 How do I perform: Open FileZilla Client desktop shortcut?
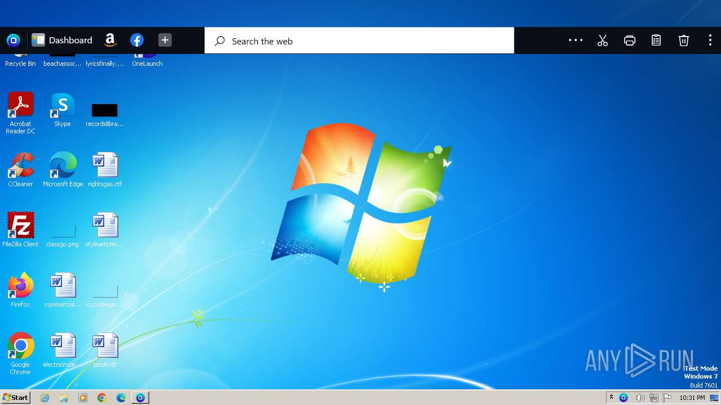tap(20, 230)
